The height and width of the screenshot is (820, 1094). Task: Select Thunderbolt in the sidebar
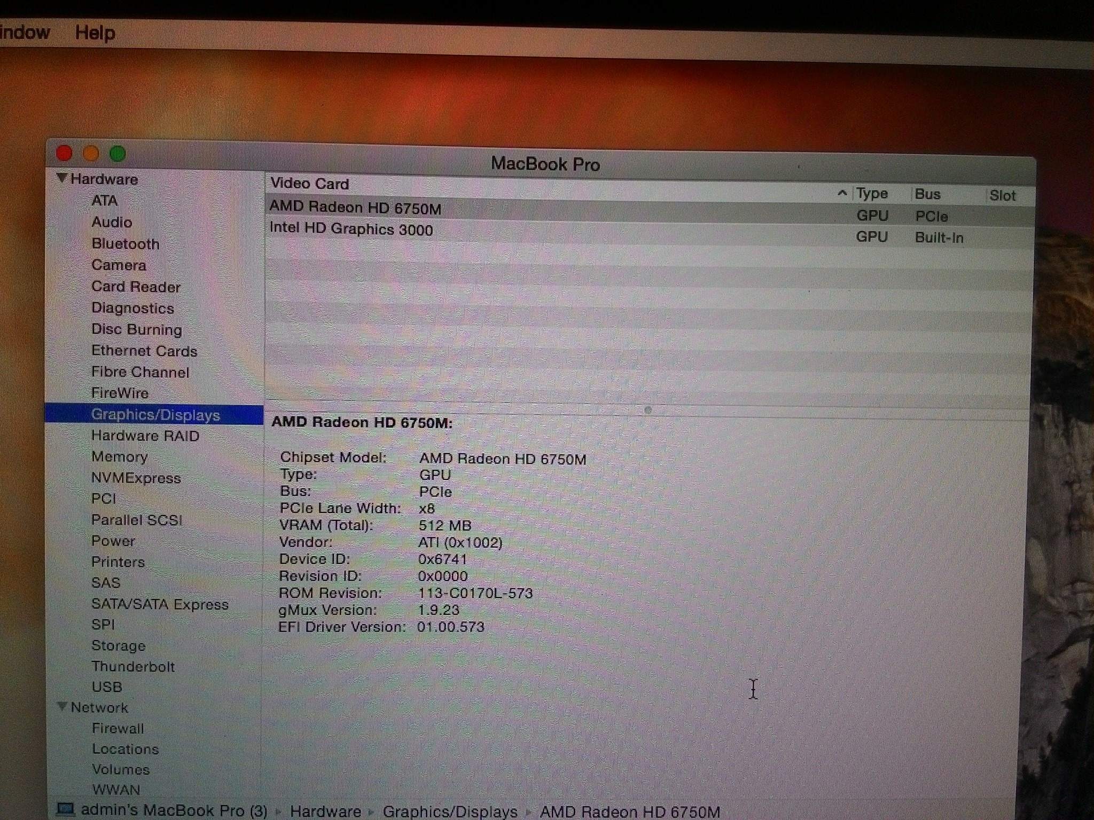pyautogui.click(x=133, y=666)
